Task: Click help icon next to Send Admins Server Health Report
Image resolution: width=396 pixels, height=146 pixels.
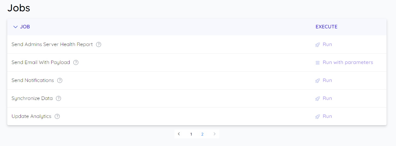Action: [99, 44]
